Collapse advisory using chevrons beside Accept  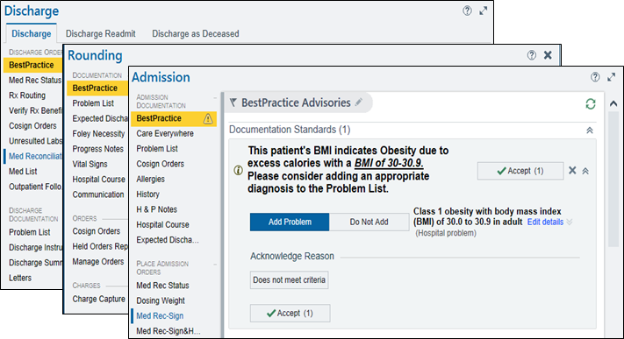click(585, 171)
